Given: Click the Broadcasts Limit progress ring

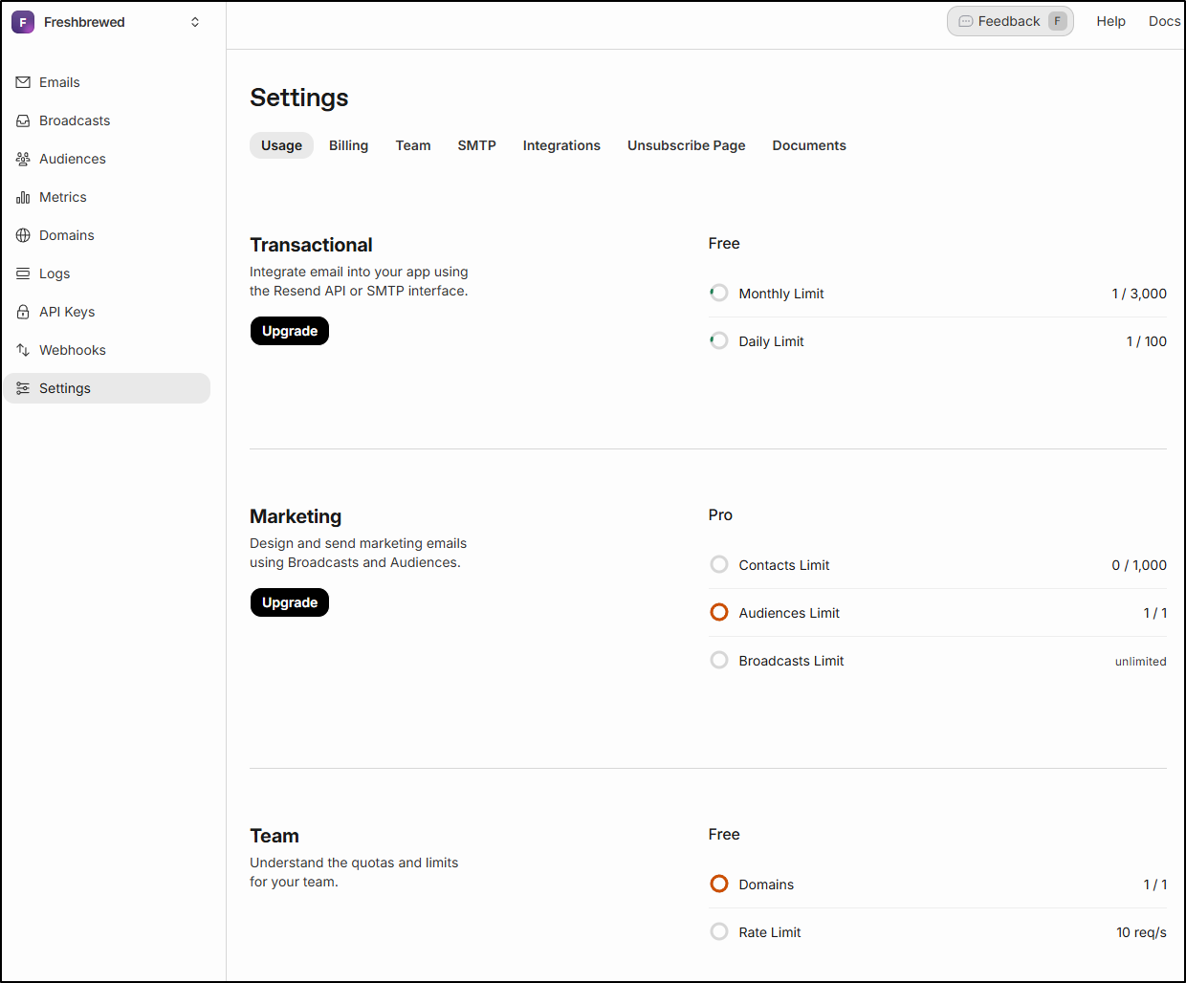Looking at the screenshot, I should pos(719,660).
